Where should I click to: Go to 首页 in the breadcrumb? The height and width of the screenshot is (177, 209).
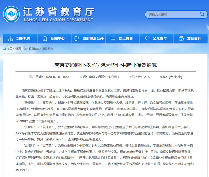click(x=10, y=49)
